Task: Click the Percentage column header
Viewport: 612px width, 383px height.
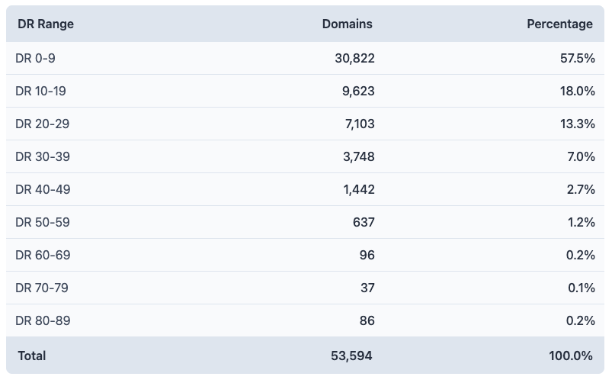Action: [x=559, y=24]
